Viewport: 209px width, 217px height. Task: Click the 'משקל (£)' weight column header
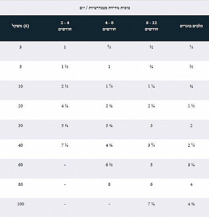click(20, 26)
